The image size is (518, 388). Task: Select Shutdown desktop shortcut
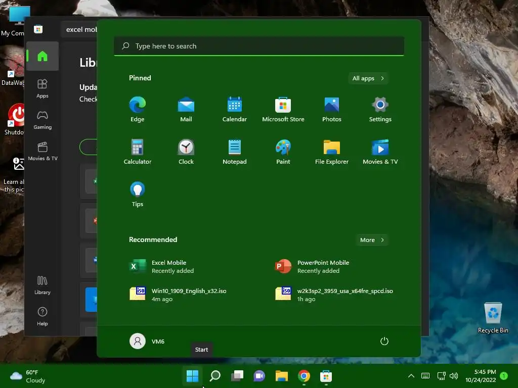pos(13,119)
